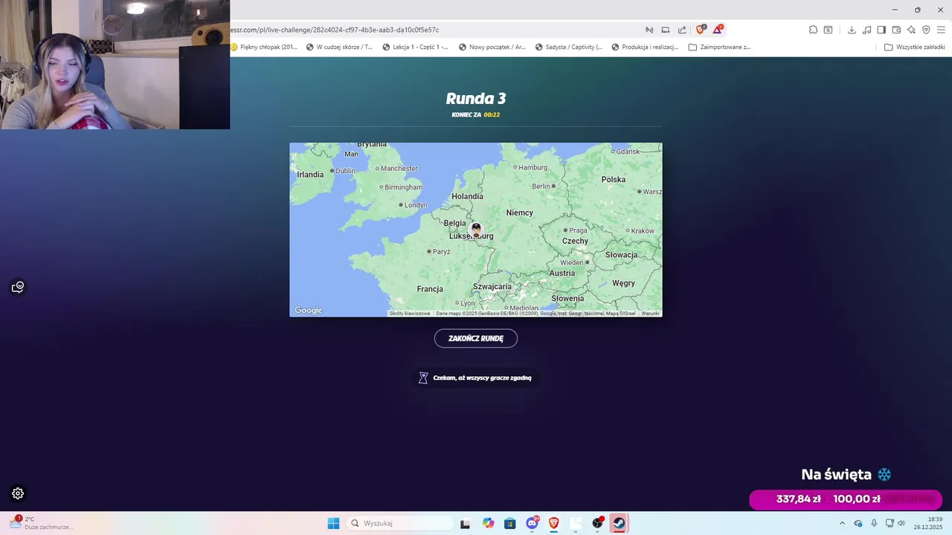The height and width of the screenshot is (535, 952).
Task: Open bookmark 'Piękny chłopak (201...'
Action: tap(264, 47)
